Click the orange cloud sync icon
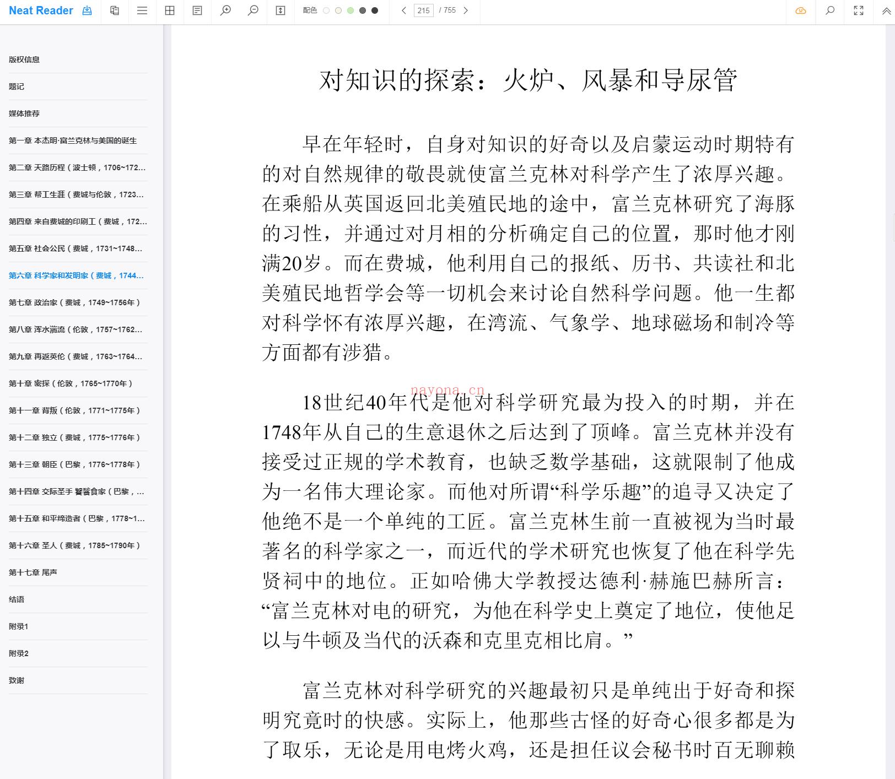The width and height of the screenshot is (895, 779). point(801,10)
